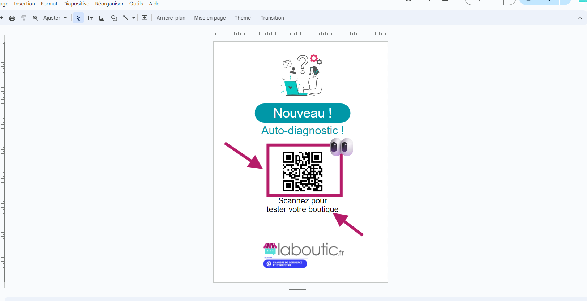This screenshot has width=587, height=301.
Task: Open the Ajuster zoom dropdown
Action: pos(55,18)
